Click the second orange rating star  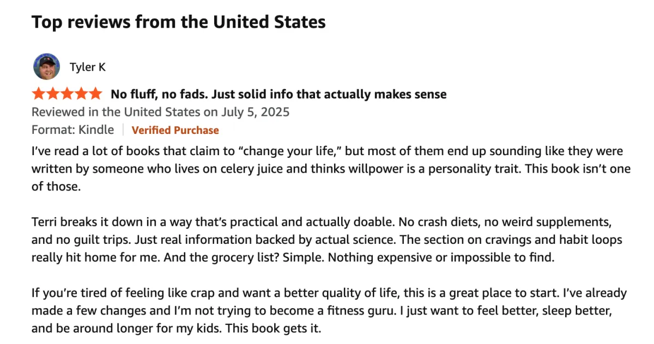(x=53, y=94)
